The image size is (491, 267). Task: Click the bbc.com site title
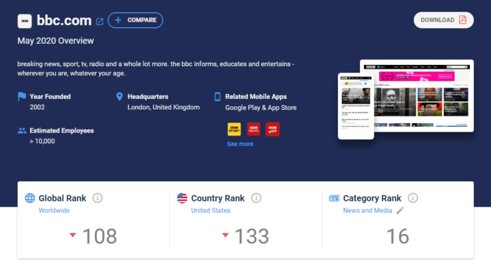click(x=64, y=21)
